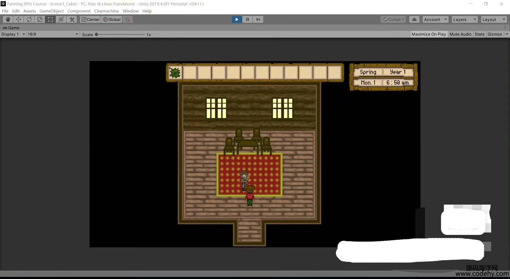Select the Hand tool
Image resolution: width=510 pixels, height=279 pixels.
[x=8, y=19]
